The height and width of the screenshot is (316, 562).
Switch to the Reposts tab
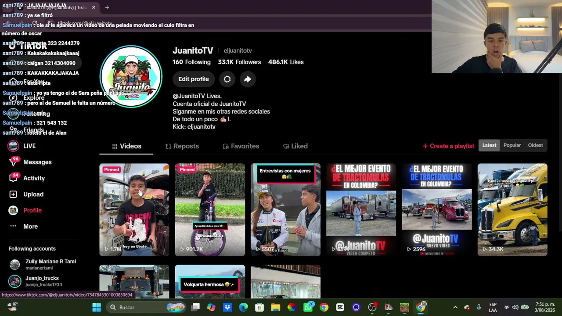tap(182, 146)
